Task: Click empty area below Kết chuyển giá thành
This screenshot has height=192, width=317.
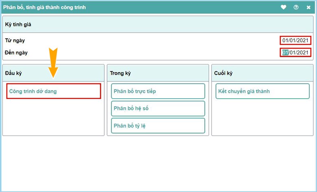Action: pos(262,117)
